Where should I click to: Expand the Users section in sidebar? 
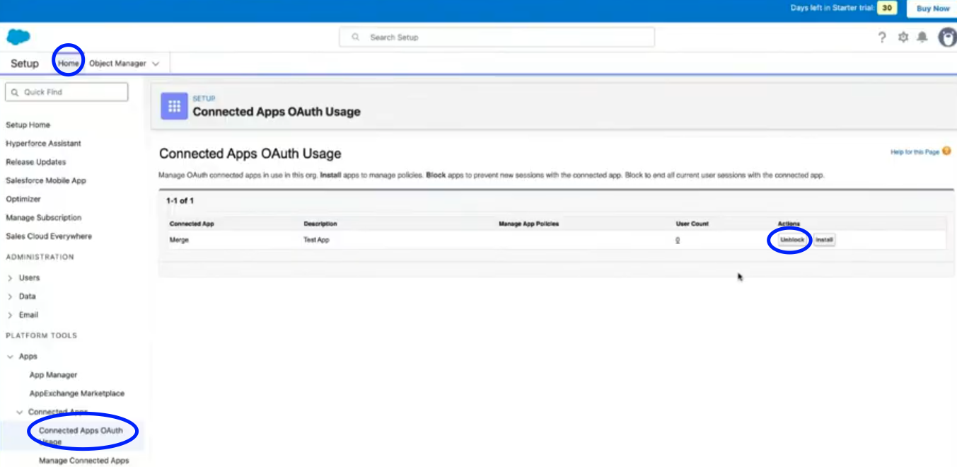coord(10,278)
